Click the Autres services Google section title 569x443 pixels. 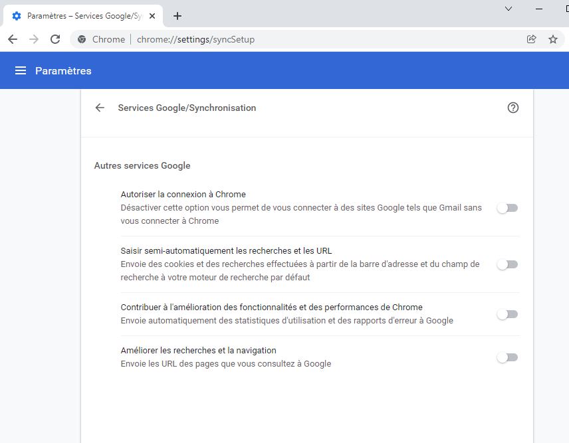pyautogui.click(x=142, y=165)
